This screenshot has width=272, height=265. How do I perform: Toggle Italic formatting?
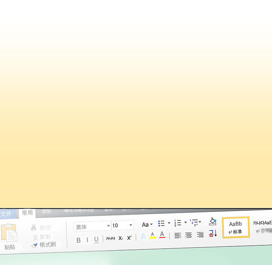point(87,240)
